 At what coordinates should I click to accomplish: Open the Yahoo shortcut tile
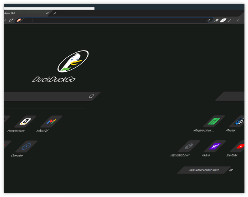click(215, 146)
